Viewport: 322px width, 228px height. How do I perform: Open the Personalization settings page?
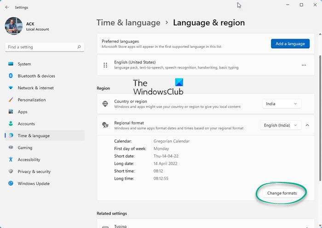(x=32, y=100)
